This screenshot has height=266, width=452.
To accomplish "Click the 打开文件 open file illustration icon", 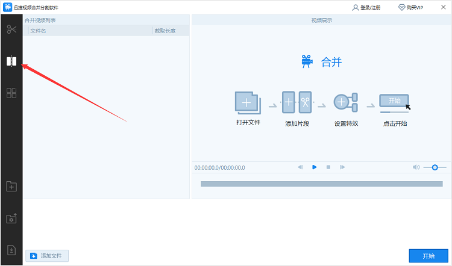I will [248, 103].
